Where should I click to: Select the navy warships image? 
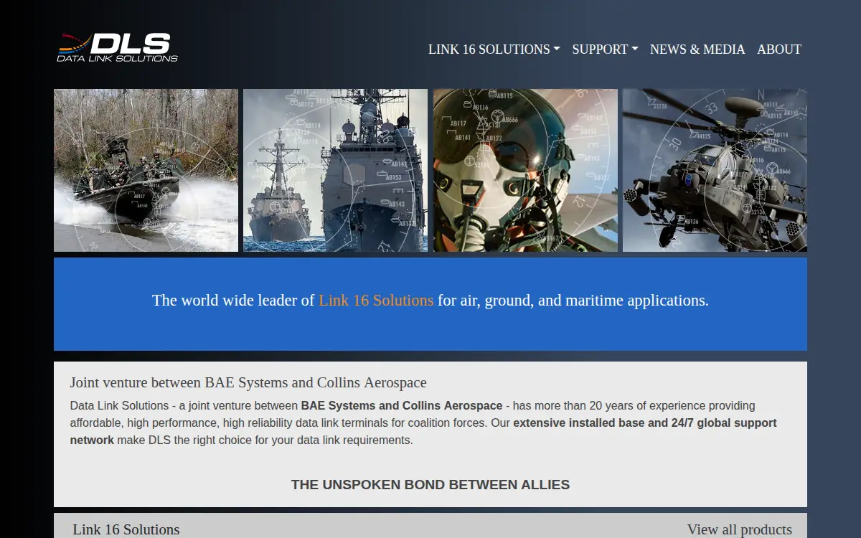point(335,170)
